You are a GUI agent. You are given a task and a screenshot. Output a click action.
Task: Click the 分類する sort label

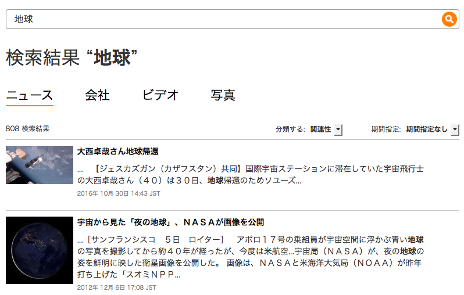(291, 129)
